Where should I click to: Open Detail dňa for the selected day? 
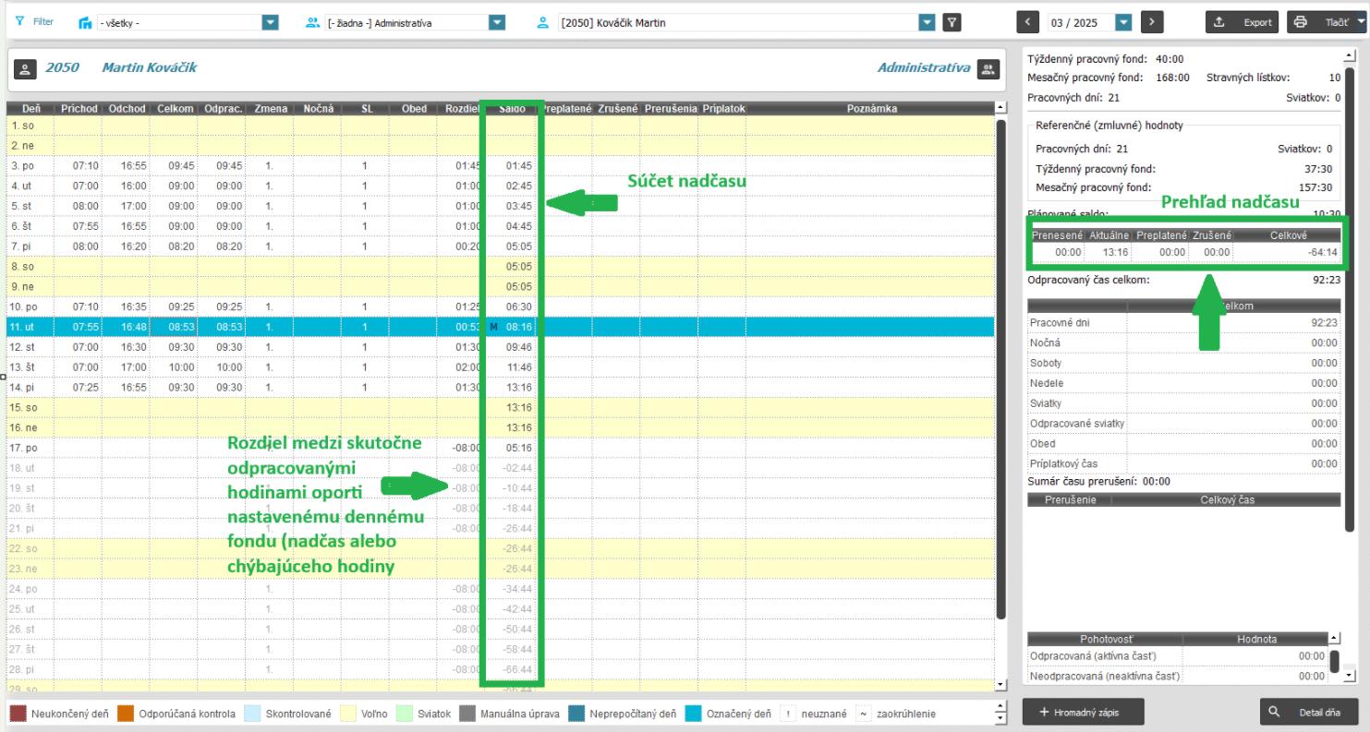[x=1310, y=712]
